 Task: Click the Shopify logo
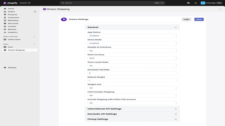click(10, 3)
